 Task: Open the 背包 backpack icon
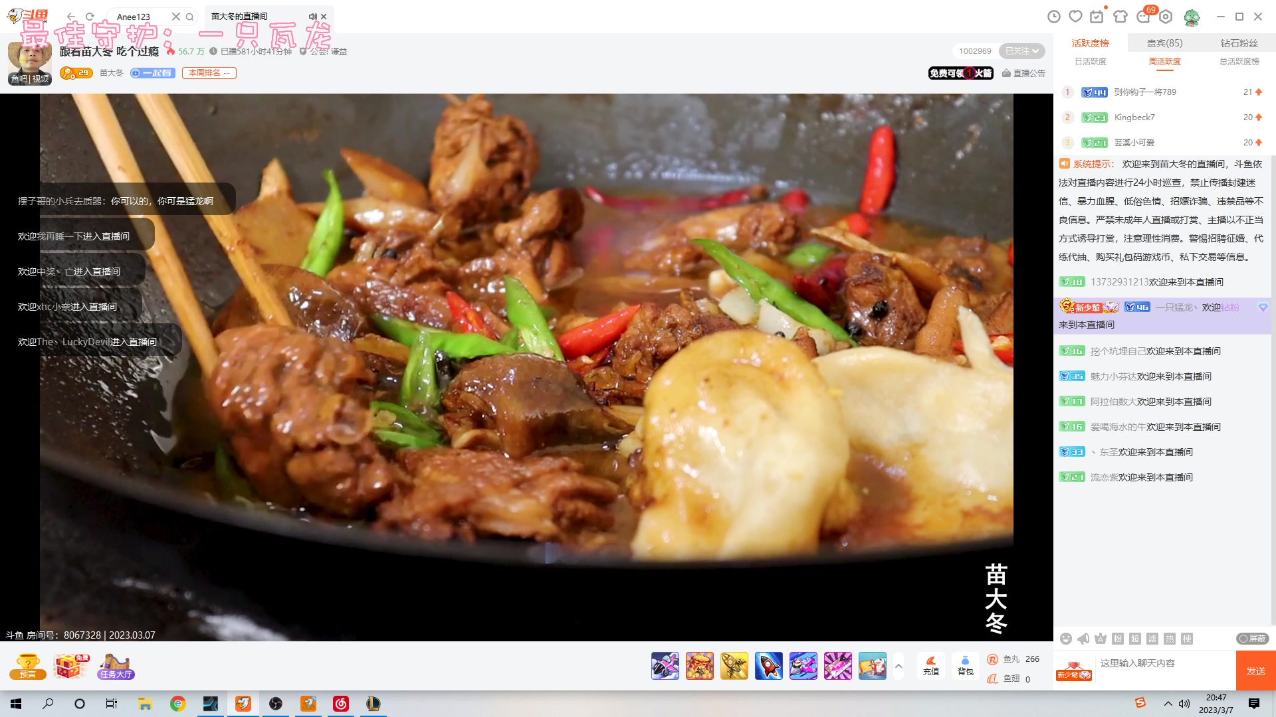click(x=965, y=665)
